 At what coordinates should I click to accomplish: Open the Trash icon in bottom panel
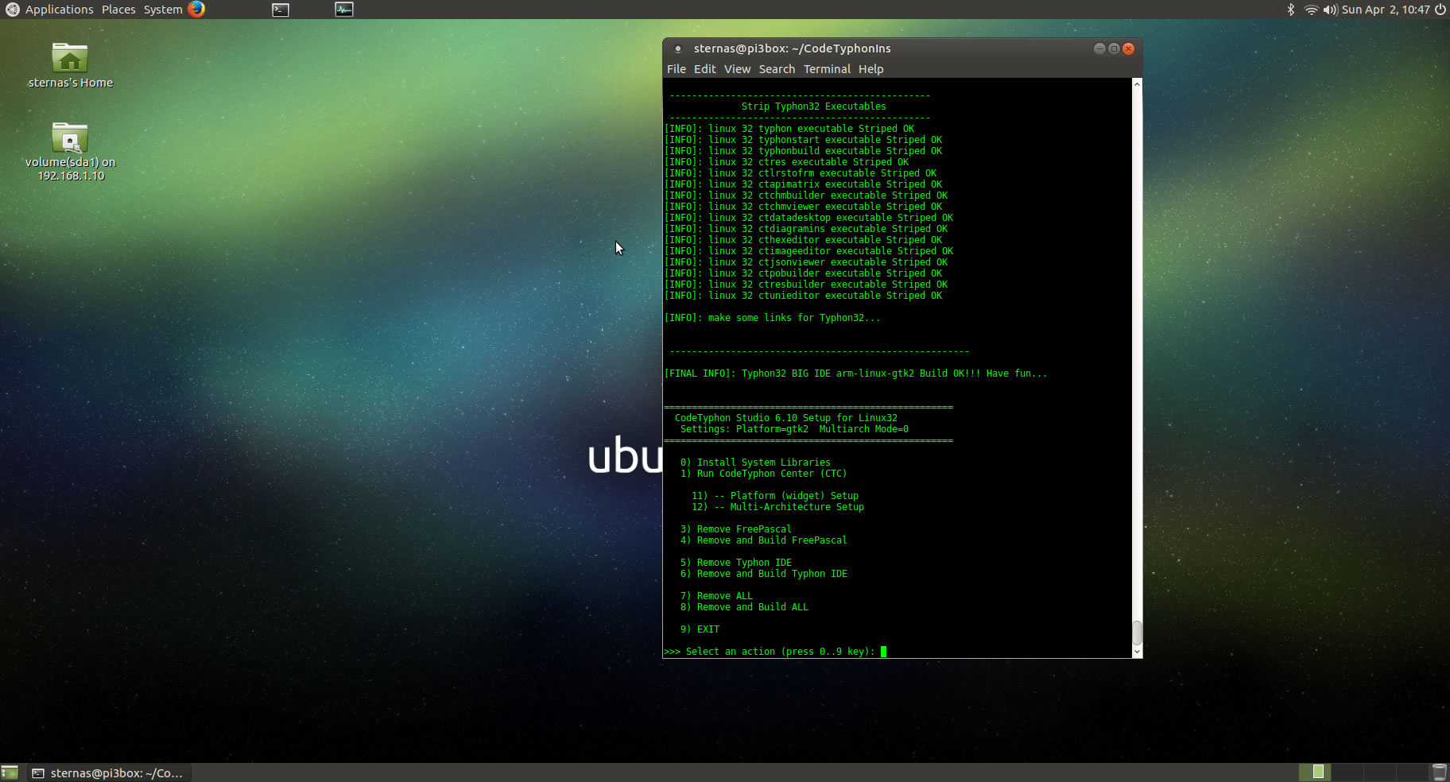pos(1439,772)
